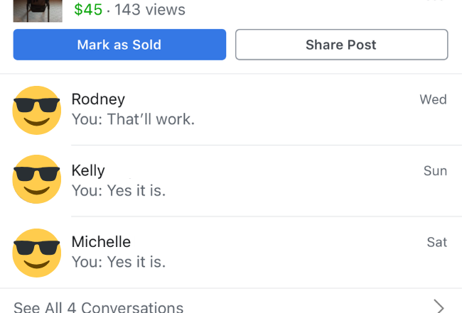Viewport: 462px width, 313px height.
Task: Click the Sat timestamp on Michelle's chat
Action: (x=436, y=243)
